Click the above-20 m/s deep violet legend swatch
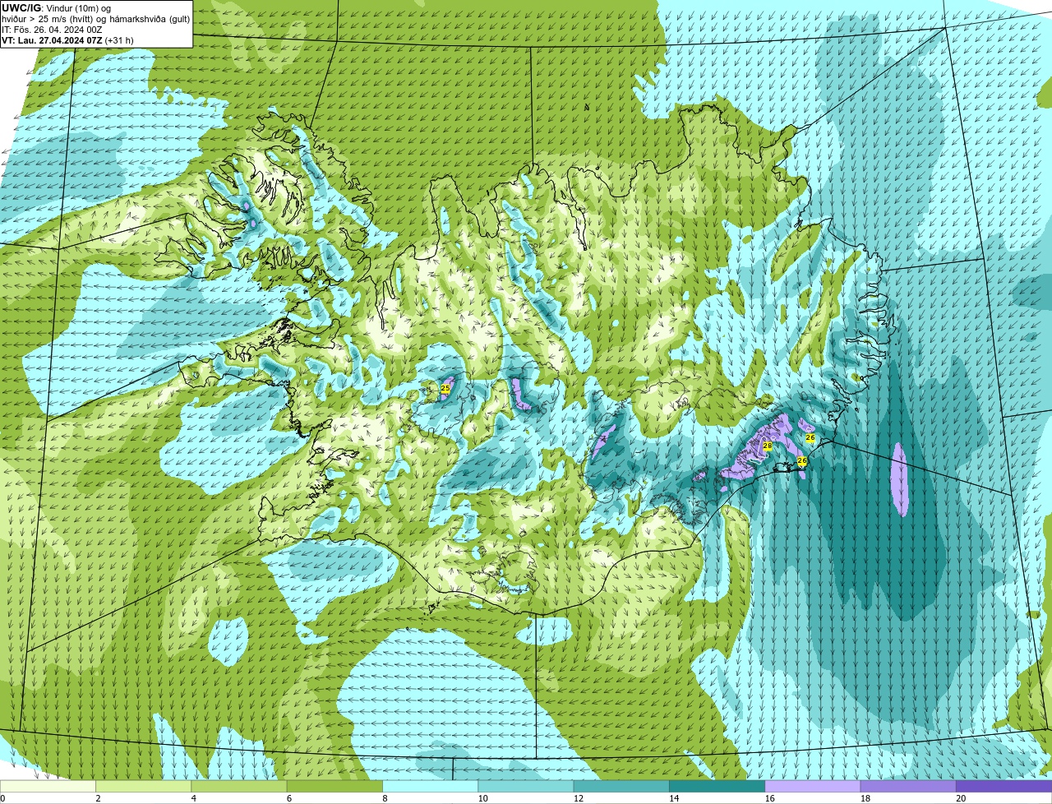Image resolution: width=1052 pixels, height=804 pixels. click(1004, 786)
